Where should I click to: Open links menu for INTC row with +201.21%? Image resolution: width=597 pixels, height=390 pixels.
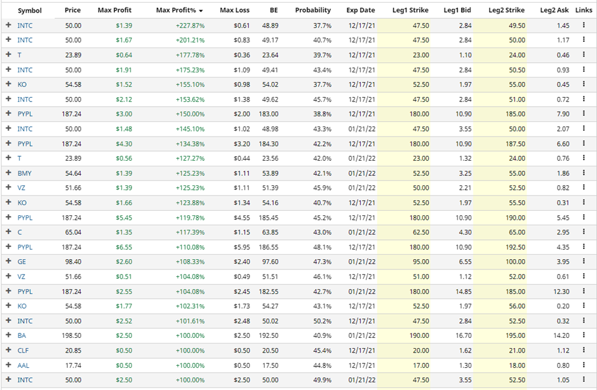tap(583, 40)
